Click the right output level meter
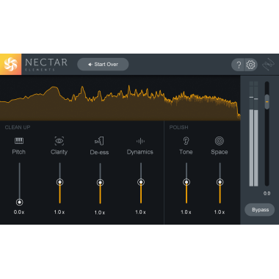The image size is (279, 279). (x=256, y=134)
